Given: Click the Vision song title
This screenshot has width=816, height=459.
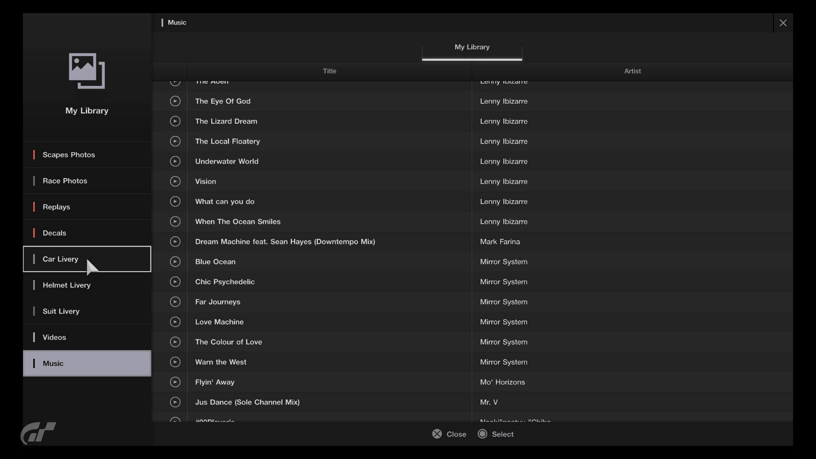Looking at the screenshot, I should tap(206, 181).
